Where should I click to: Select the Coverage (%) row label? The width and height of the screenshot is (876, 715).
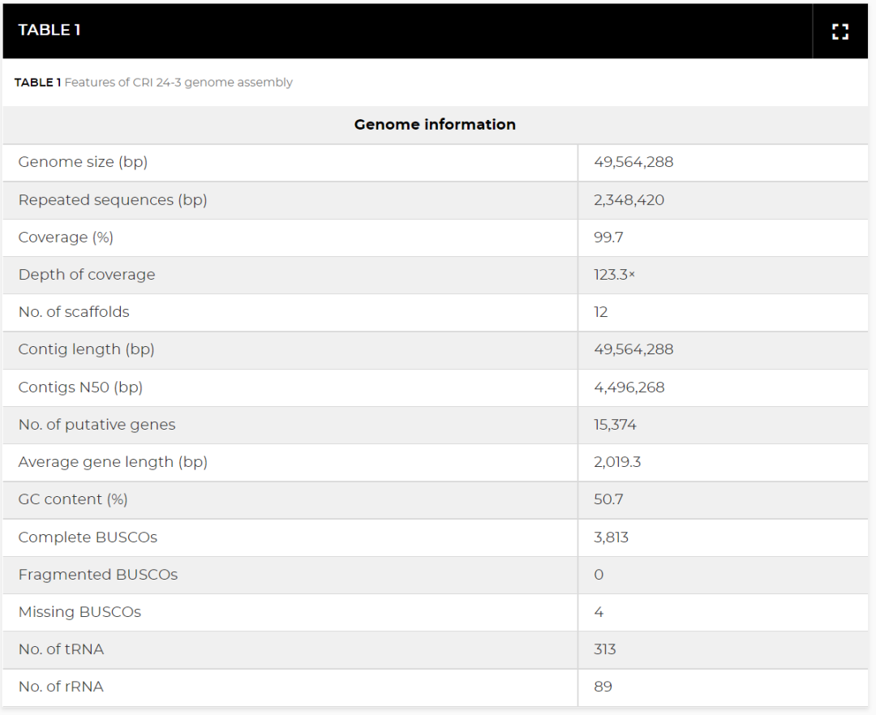(x=66, y=237)
